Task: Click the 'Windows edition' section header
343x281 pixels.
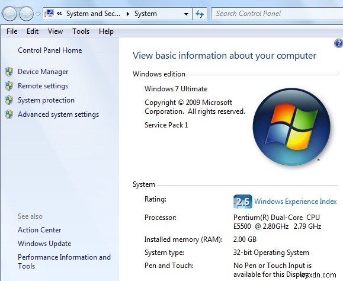Action: tap(159, 74)
